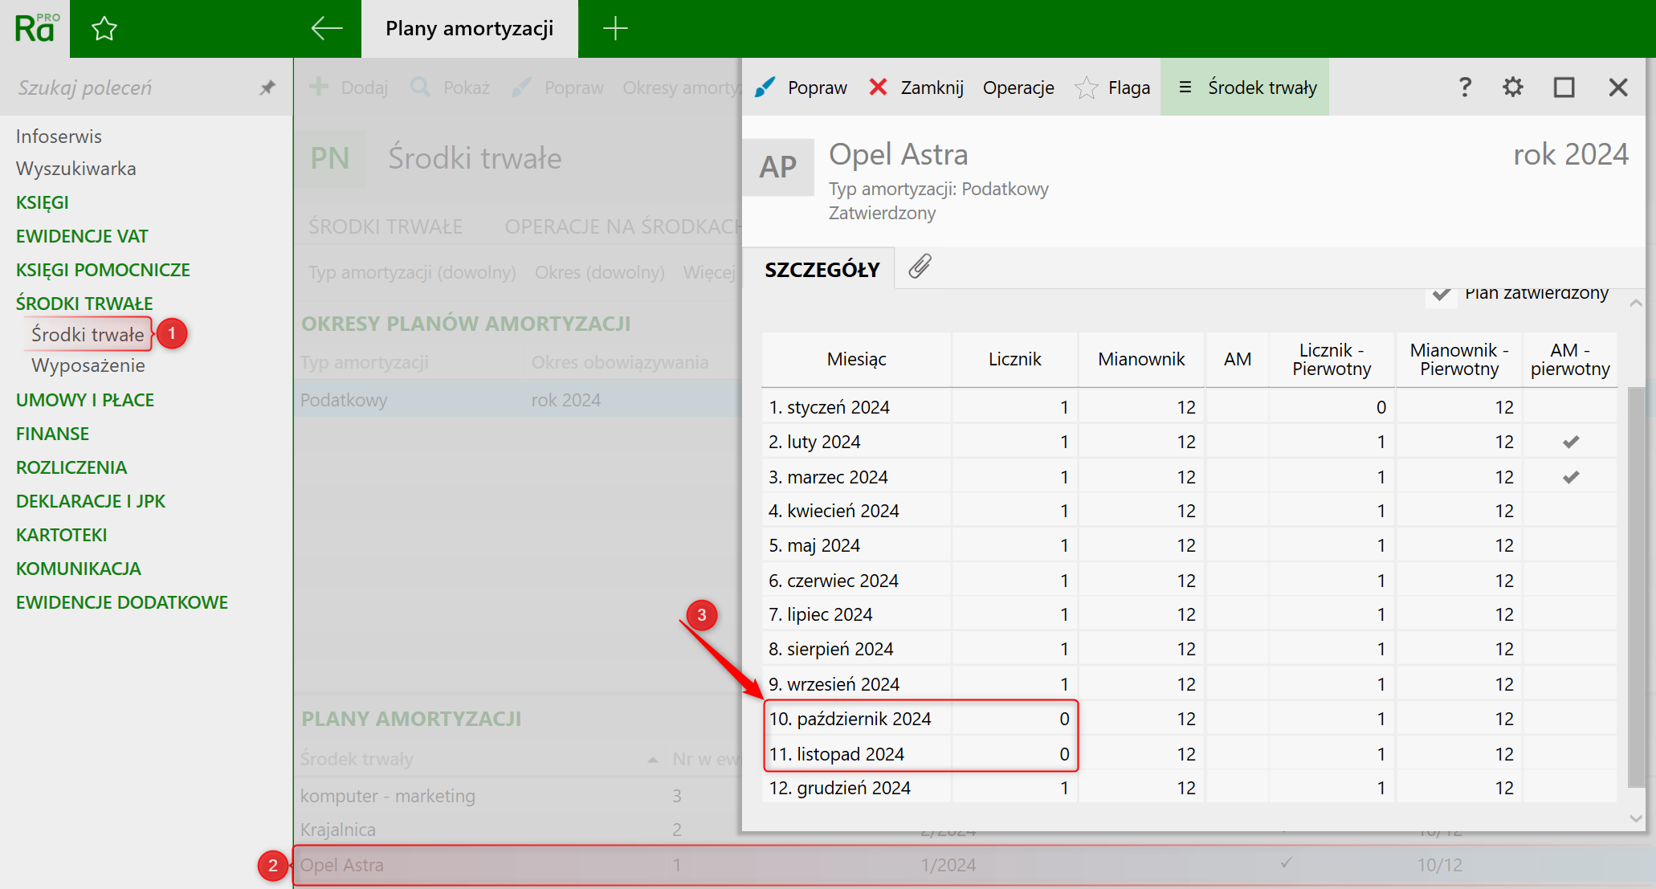Open attachments paperclip tab

[920, 267]
